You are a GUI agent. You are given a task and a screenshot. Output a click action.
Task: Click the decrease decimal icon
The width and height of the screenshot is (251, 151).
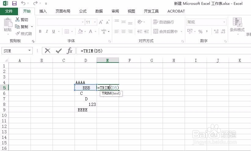(223, 31)
